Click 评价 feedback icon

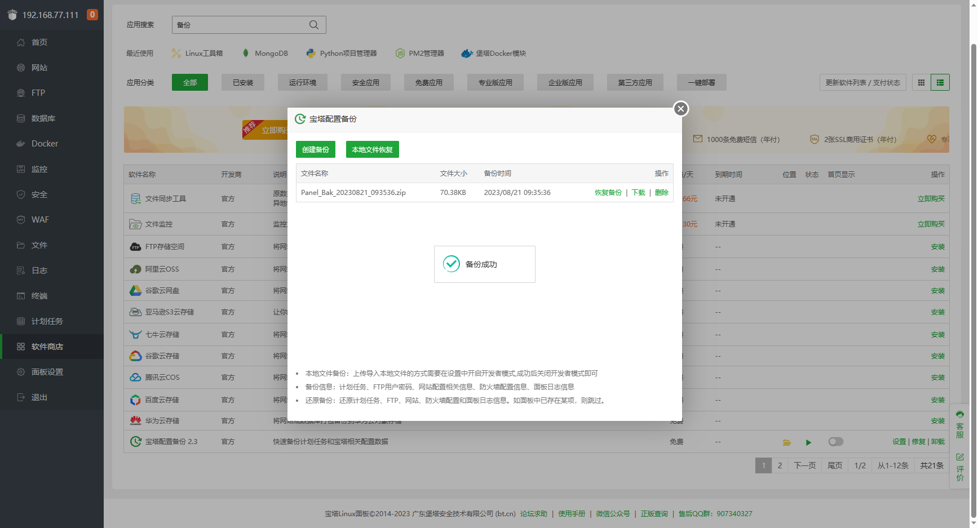click(960, 467)
